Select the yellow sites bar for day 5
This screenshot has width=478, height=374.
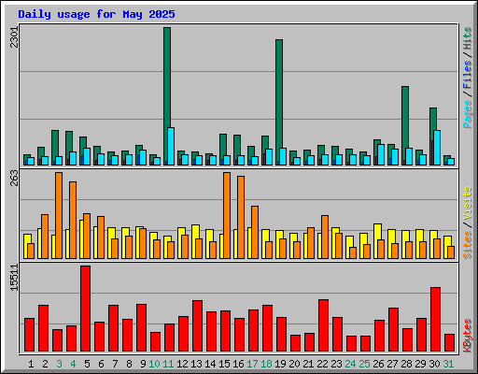click(81, 239)
